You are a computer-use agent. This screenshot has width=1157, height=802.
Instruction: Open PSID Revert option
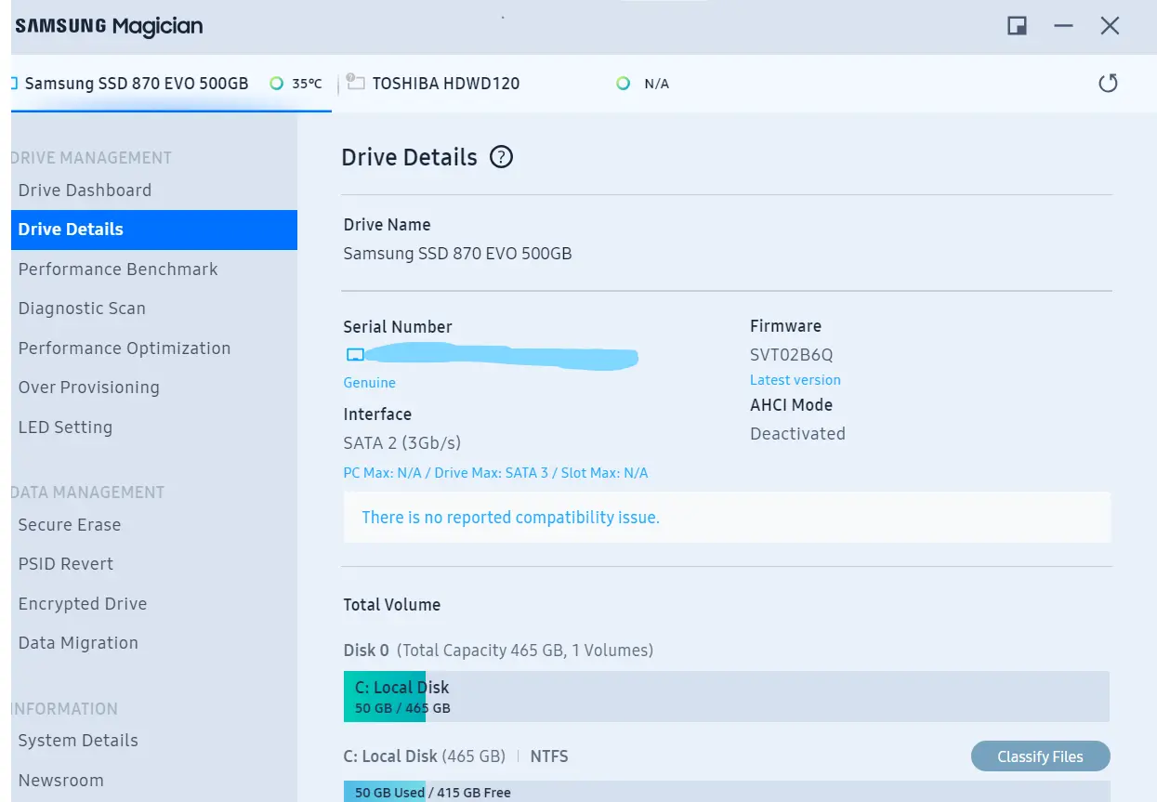click(x=154, y=564)
